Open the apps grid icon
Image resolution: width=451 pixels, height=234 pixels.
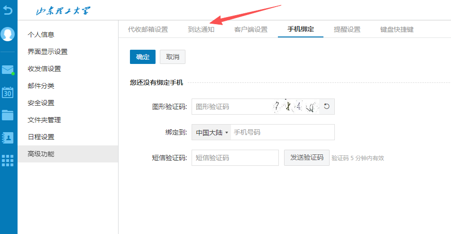(8, 160)
